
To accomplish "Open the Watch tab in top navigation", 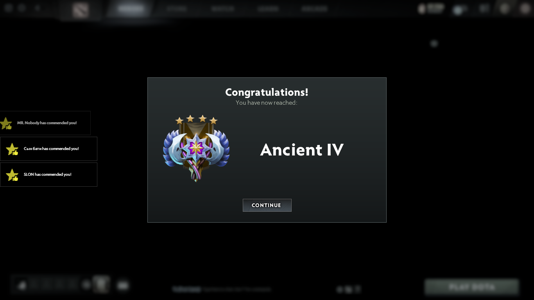I will pos(223,9).
